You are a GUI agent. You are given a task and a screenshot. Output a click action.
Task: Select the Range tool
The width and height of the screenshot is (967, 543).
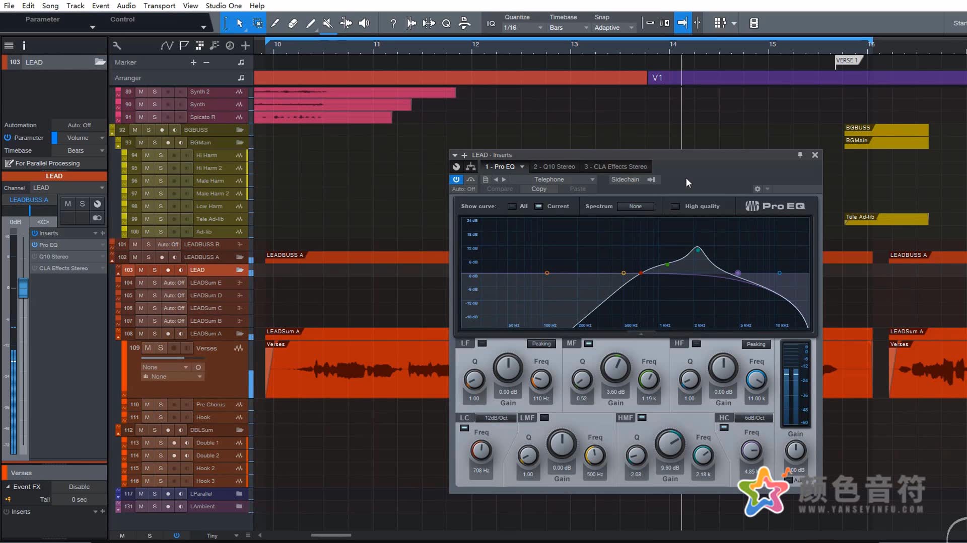click(x=257, y=23)
